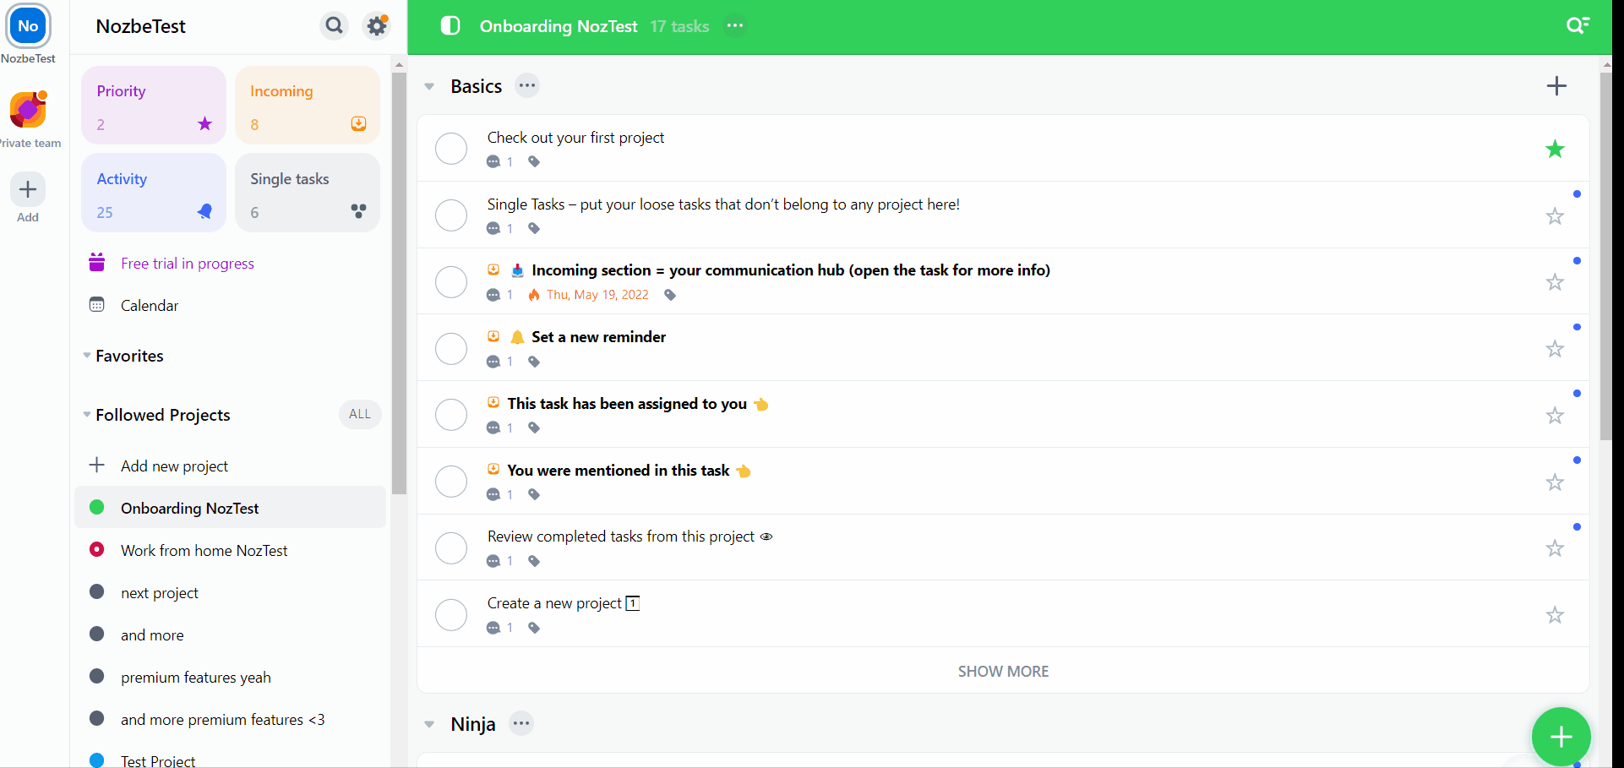Open the Basics section options menu
Viewport: 1624px width, 768px height.
[528, 85]
